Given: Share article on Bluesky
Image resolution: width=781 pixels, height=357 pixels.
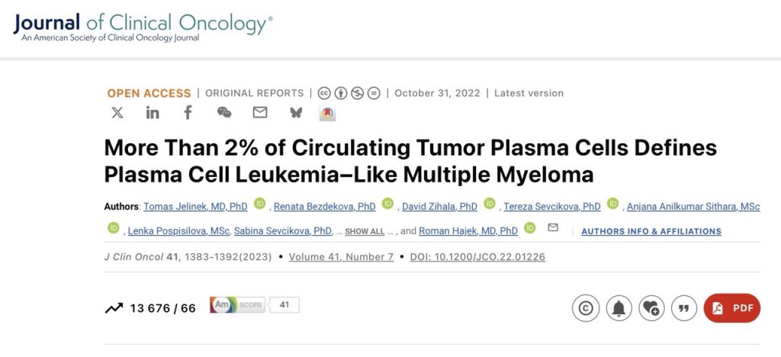Looking at the screenshot, I should (x=296, y=113).
